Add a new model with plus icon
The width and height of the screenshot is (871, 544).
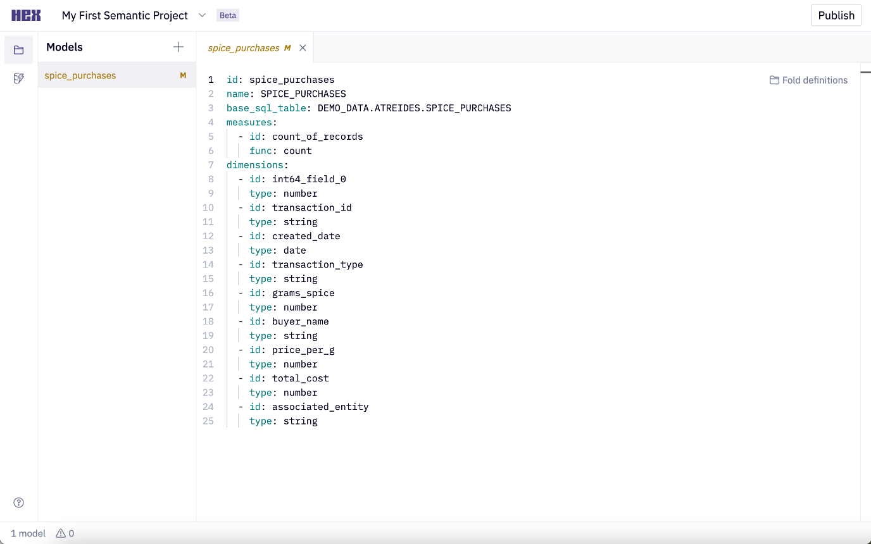[179, 47]
